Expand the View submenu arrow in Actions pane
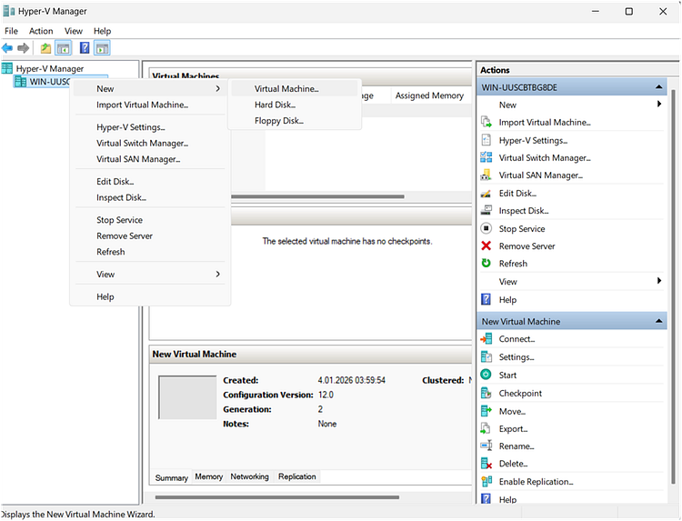The height and width of the screenshot is (521, 682). pos(659,281)
